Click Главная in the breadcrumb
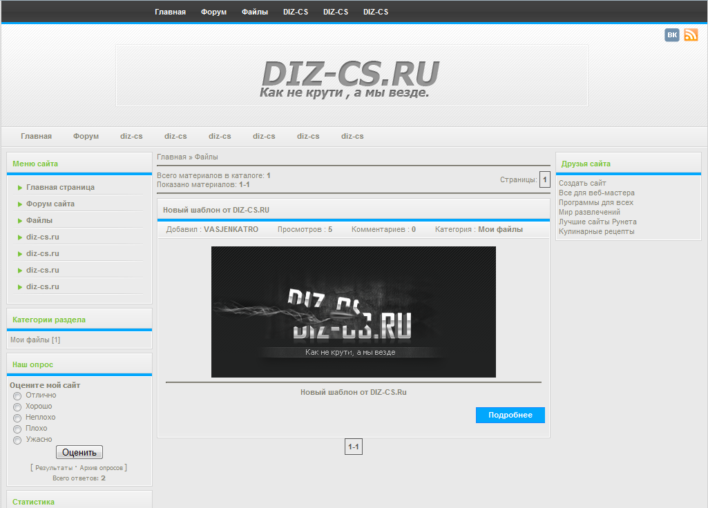Image resolution: width=708 pixels, height=508 pixels. point(171,157)
